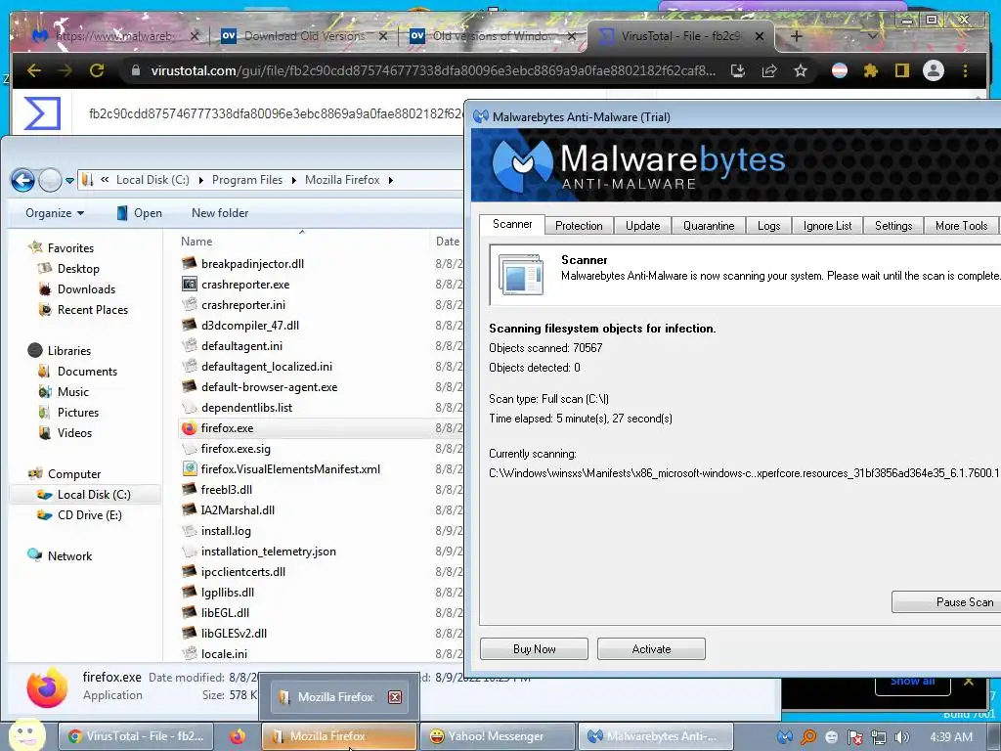Click New folder button

point(220,213)
